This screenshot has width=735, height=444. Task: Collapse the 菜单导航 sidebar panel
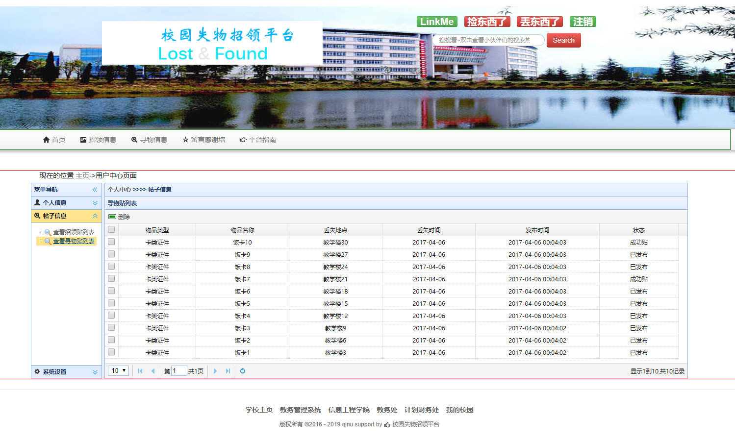pyautogui.click(x=95, y=190)
